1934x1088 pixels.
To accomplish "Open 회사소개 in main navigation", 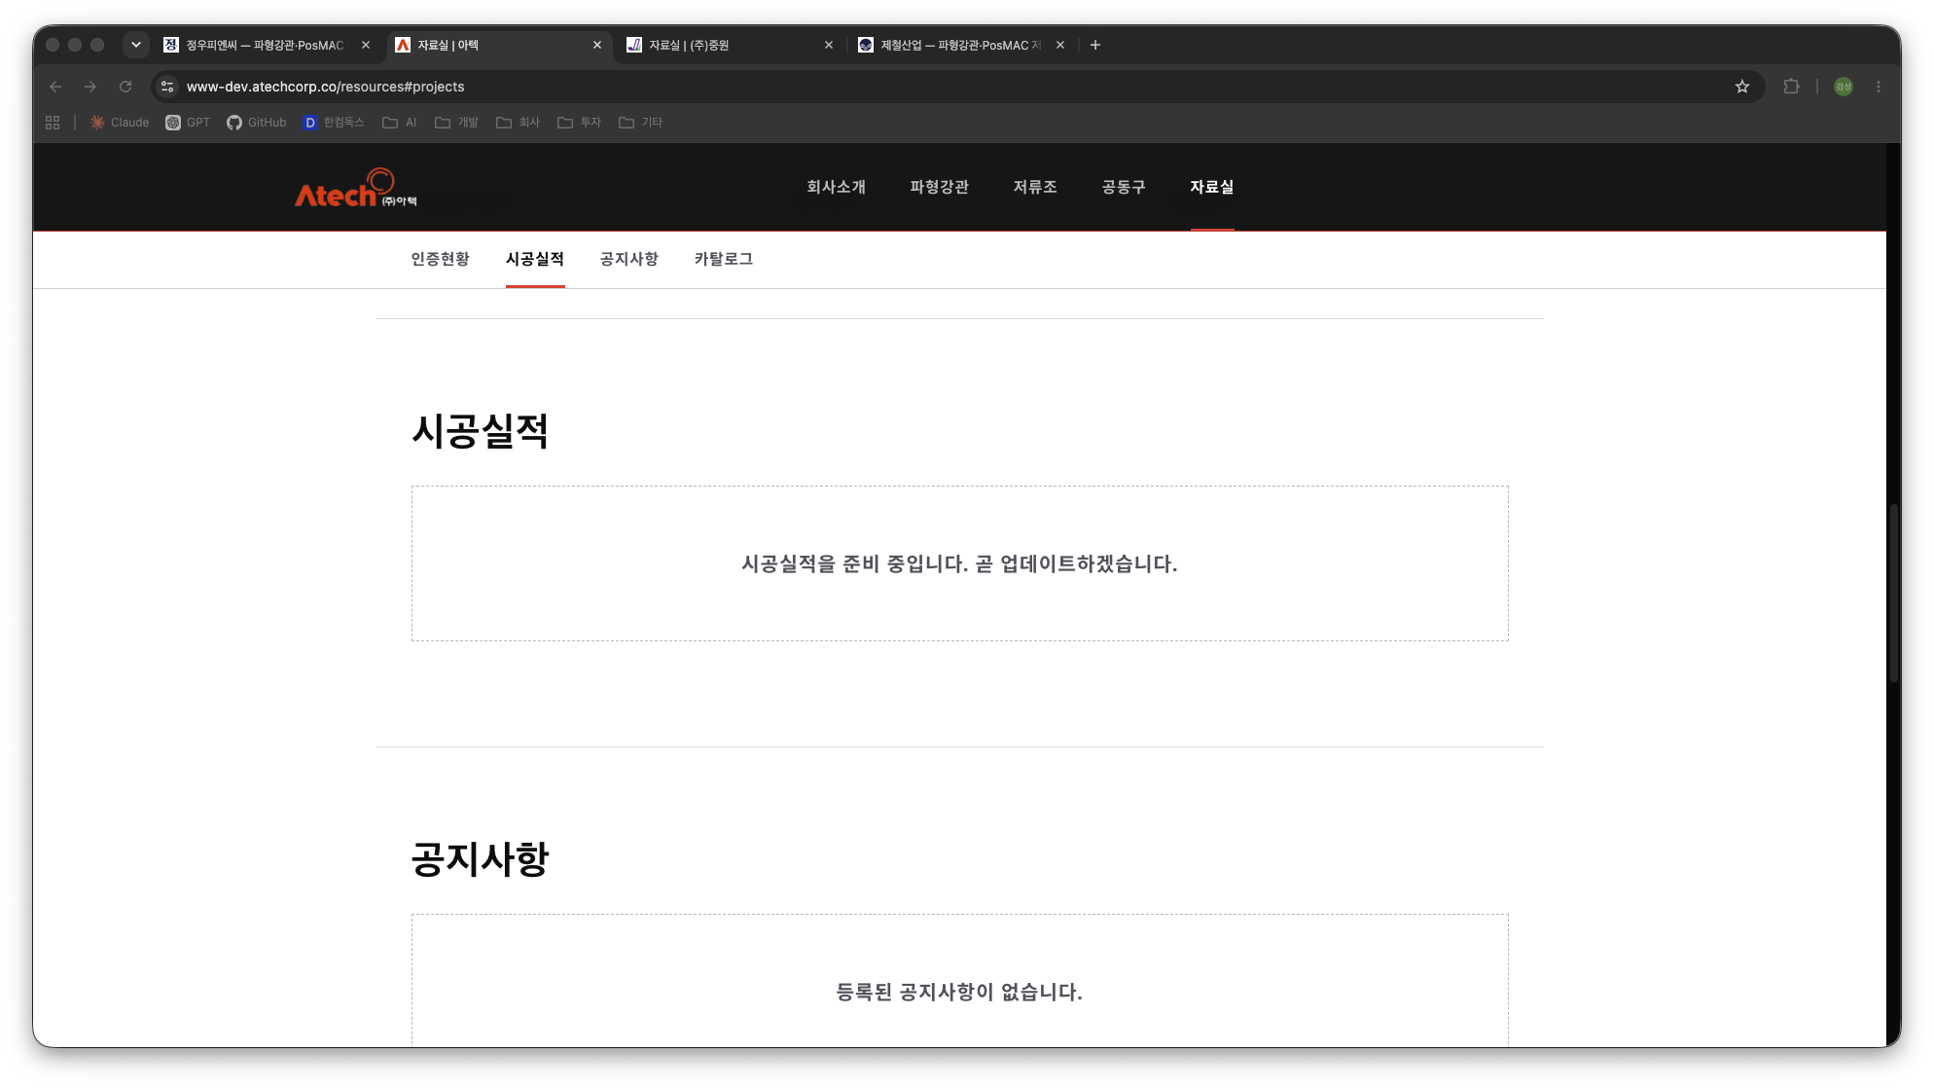I will pos(836,187).
